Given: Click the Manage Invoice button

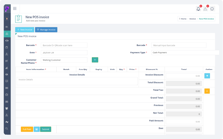Looking at the screenshot, I should (x=46, y=30).
